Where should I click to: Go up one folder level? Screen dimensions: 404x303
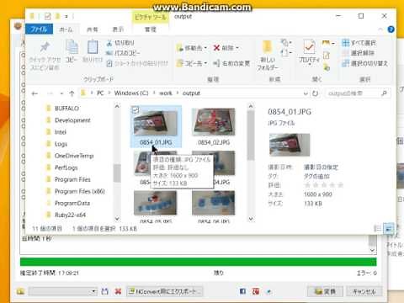pos(72,93)
